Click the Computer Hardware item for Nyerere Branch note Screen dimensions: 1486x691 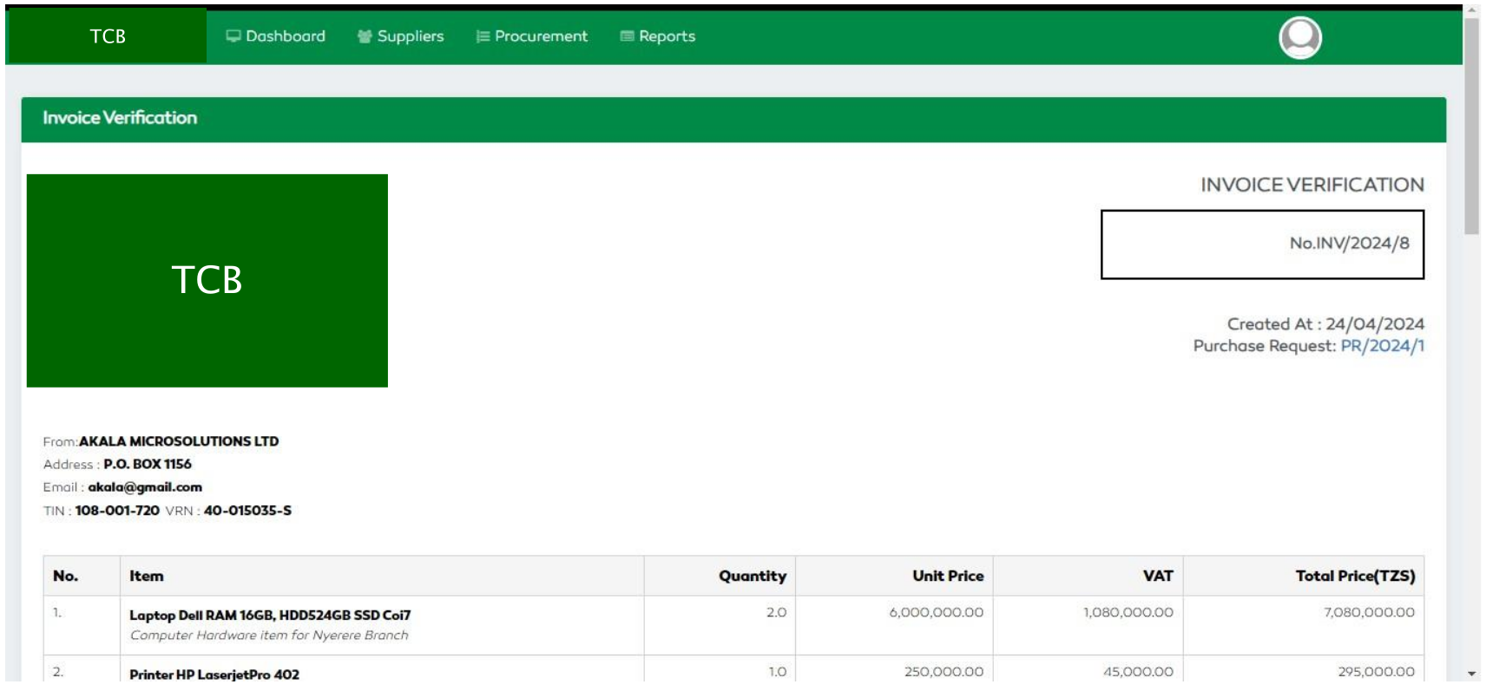click(269, 636)
